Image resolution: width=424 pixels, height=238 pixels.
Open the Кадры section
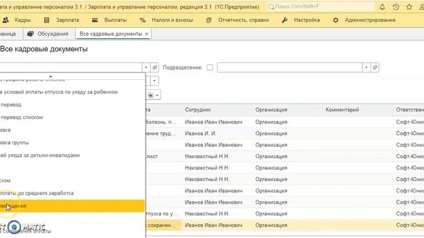[x=23, y=20]
